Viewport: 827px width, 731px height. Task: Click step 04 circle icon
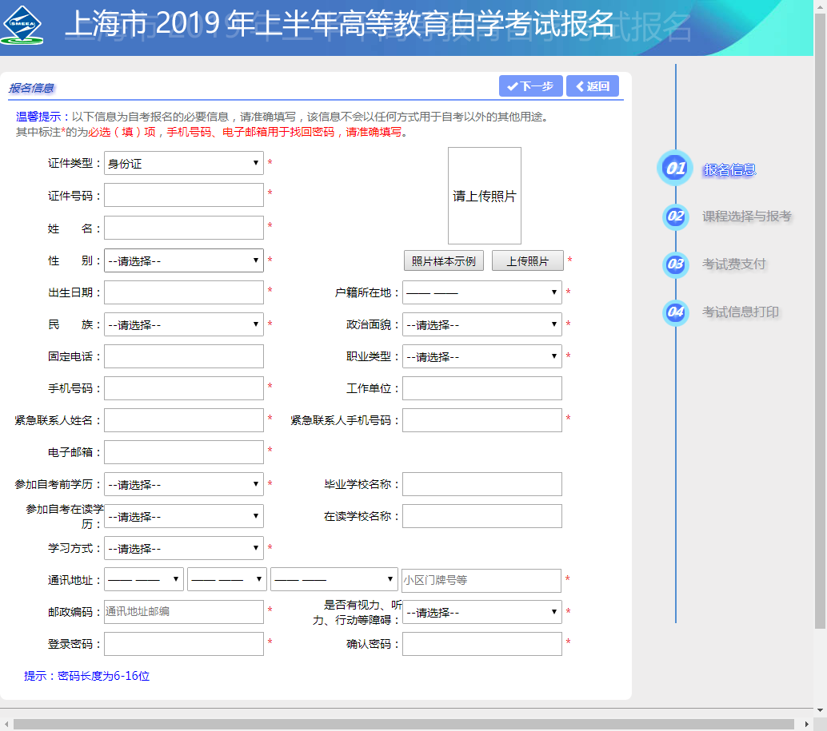pos(675,312)
